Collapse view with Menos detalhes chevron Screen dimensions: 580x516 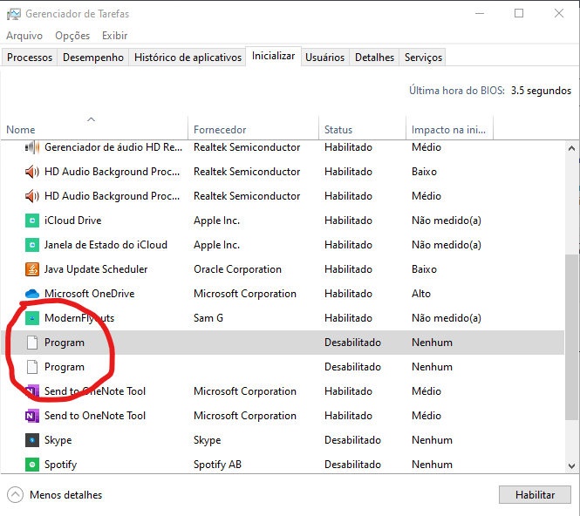[x=15, y=495]
